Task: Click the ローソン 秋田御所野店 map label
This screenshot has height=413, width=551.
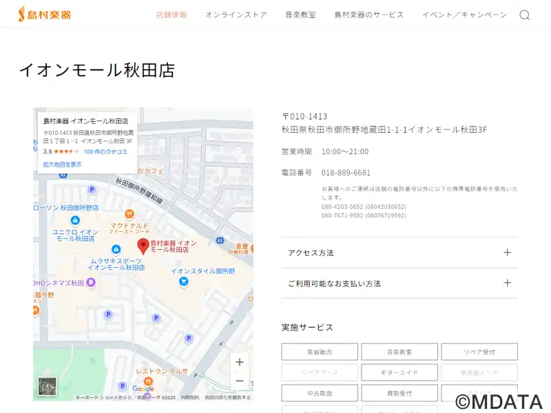Action: 66,208
